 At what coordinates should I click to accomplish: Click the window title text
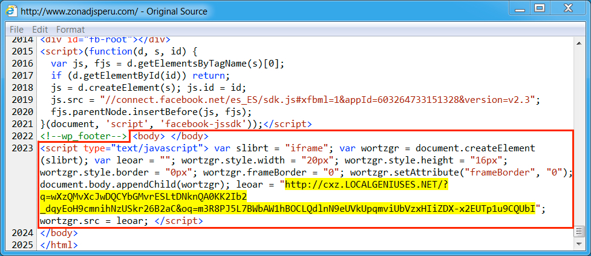[114, 11]
